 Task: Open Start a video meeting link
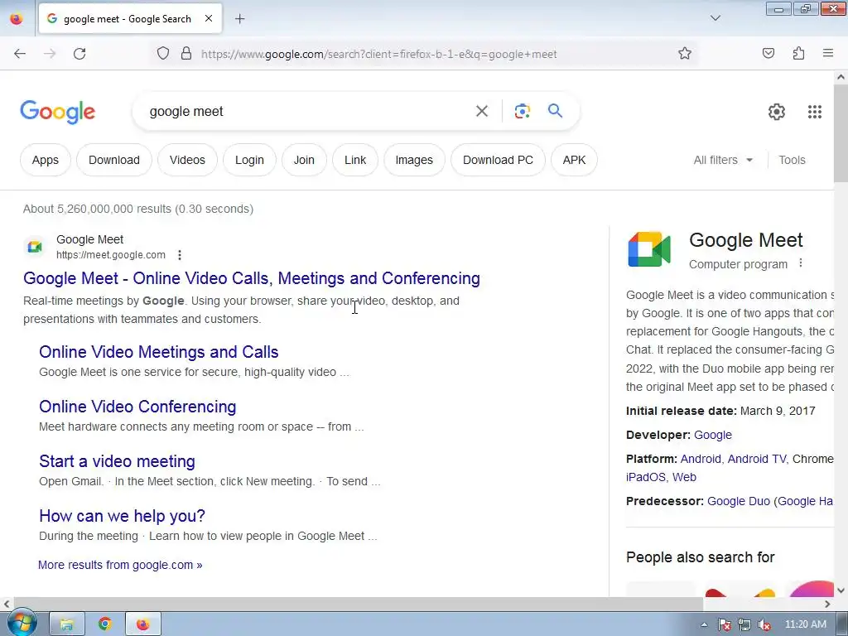click(x=117, y=461)
